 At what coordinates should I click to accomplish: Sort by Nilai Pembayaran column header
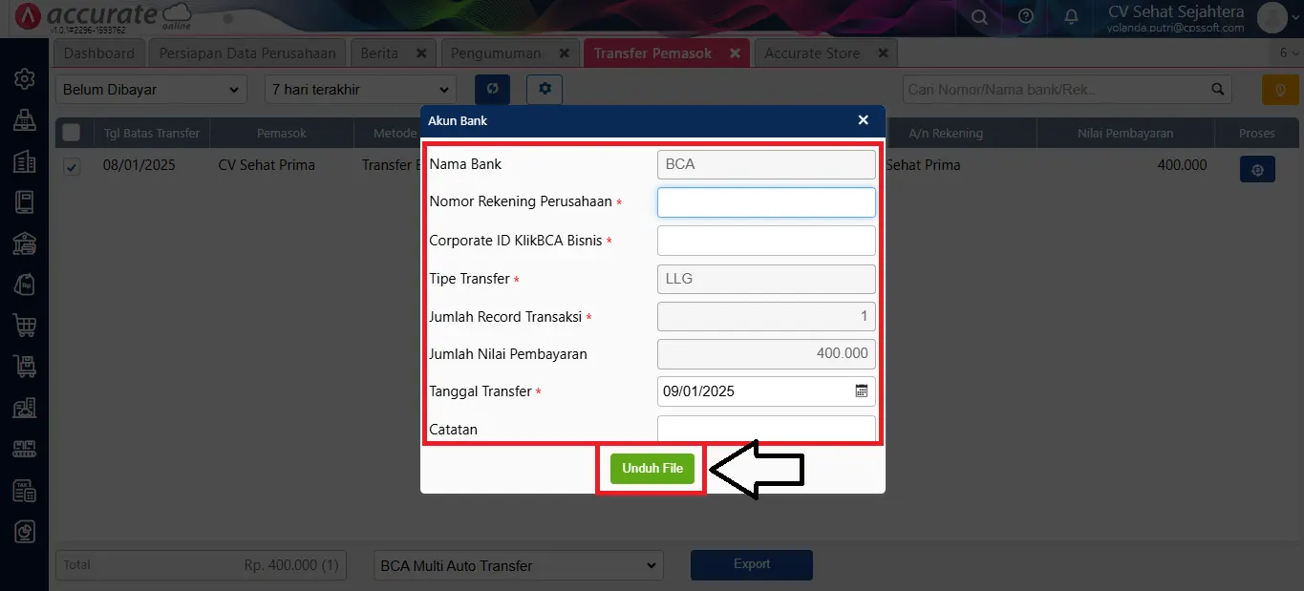(1125, 133)
